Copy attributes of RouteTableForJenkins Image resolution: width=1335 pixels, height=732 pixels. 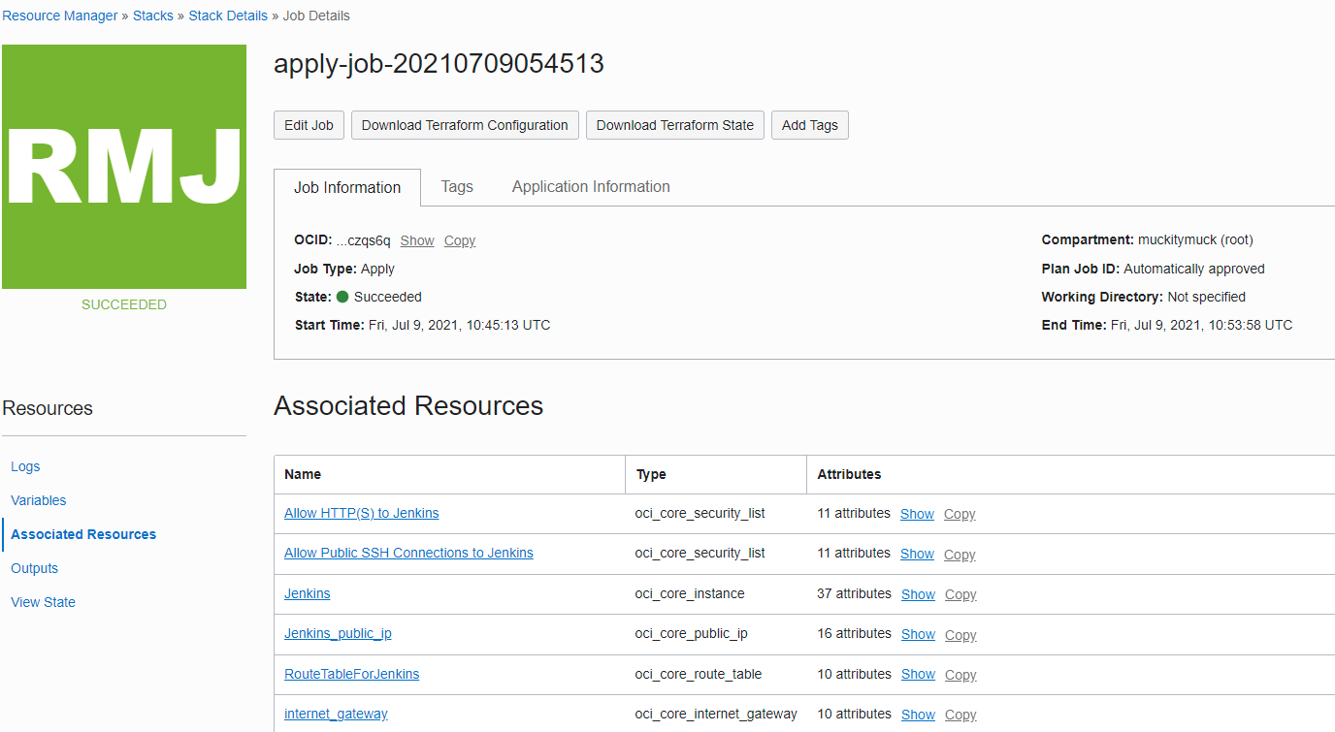961,675
